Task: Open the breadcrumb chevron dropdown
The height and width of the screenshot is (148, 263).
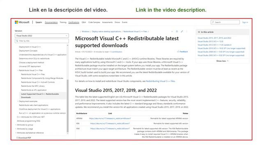Action: coord(172,31)
